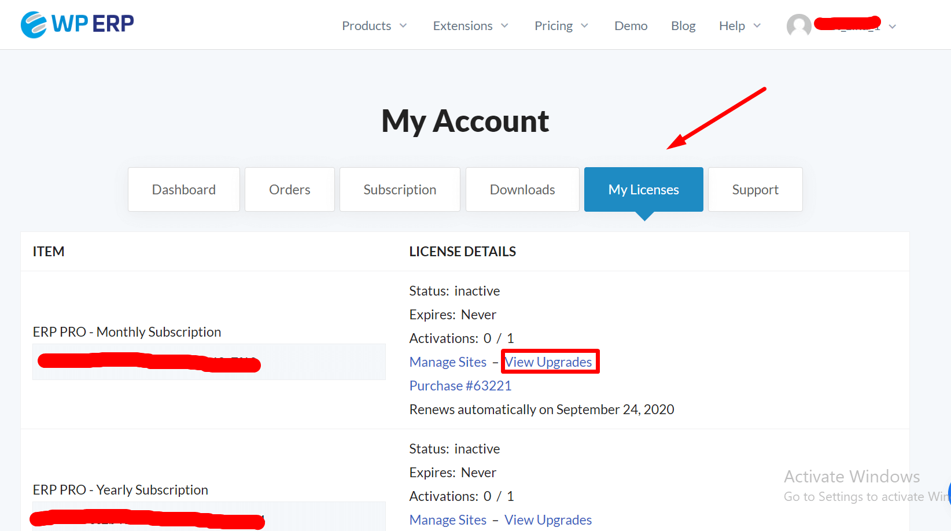Open the account dropdown chevron
951x531 pixels.
tap(893, 27)
